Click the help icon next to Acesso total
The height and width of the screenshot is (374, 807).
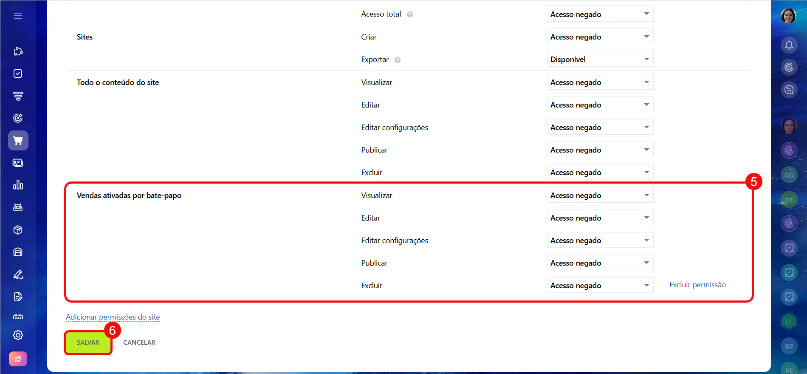pyautogui.click(x=410, y=14)
